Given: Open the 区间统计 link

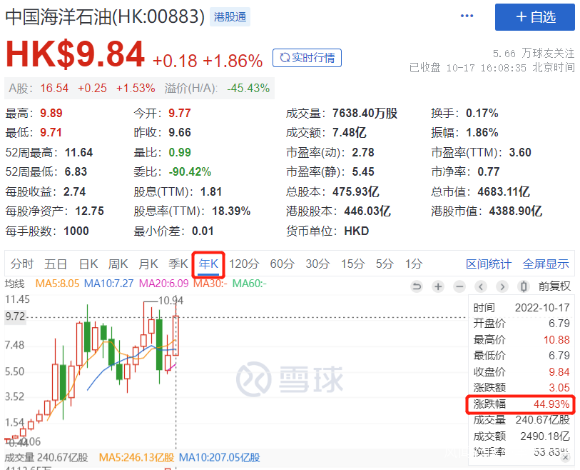Looking at the screenshot, I should tap(488, 264).
